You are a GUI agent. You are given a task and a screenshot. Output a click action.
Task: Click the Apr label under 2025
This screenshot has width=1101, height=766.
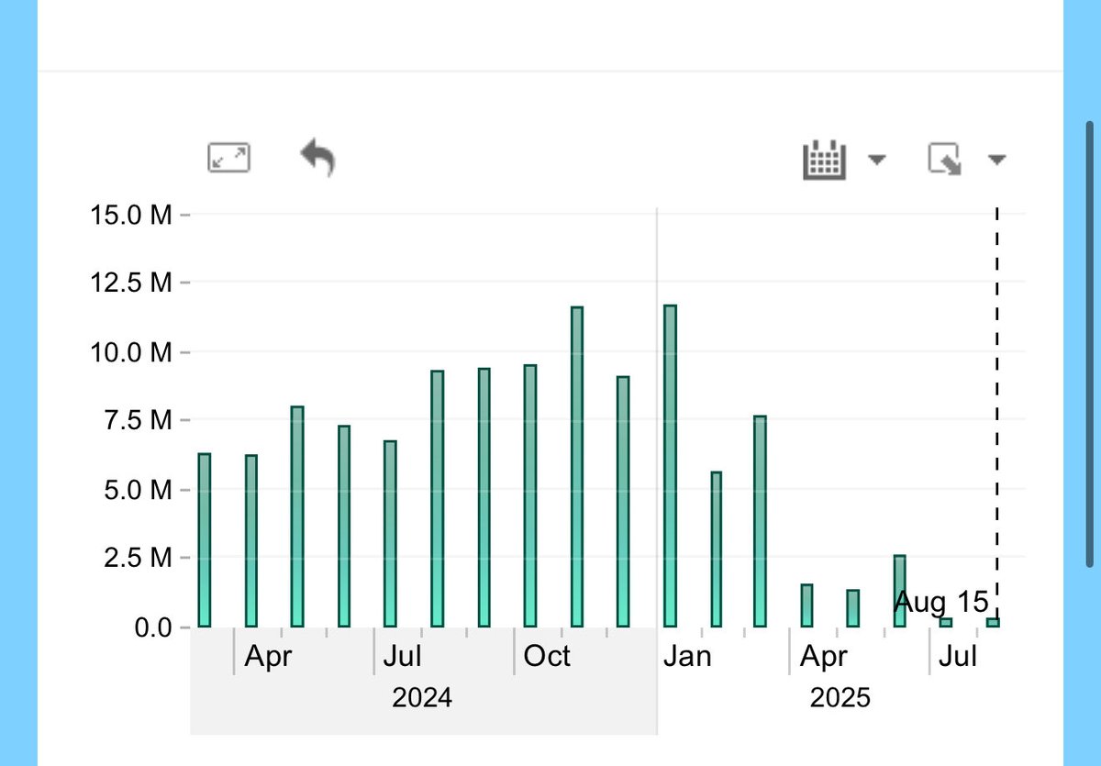coord(823,657)
